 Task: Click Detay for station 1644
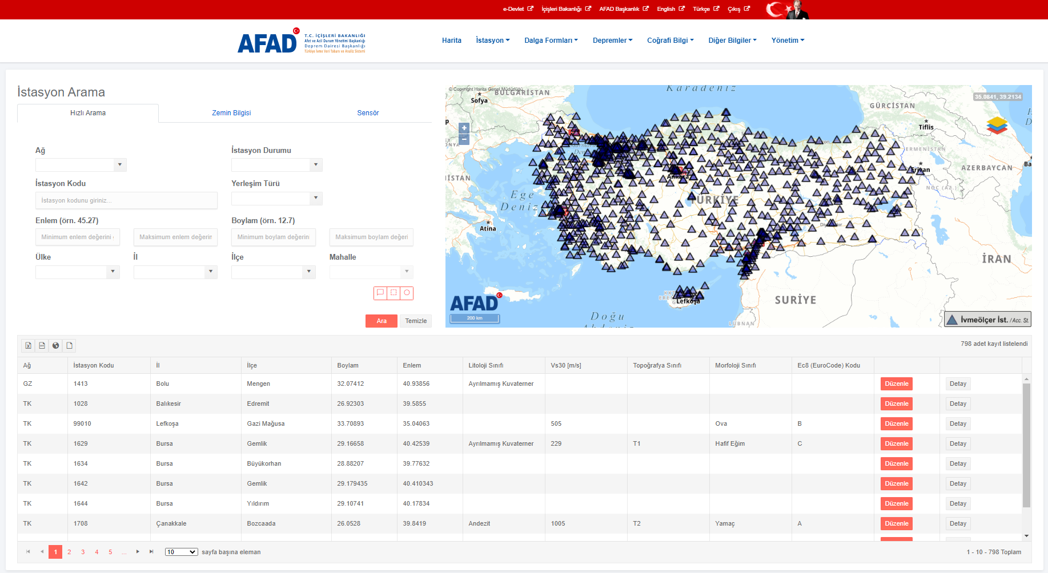click(958, 503)
